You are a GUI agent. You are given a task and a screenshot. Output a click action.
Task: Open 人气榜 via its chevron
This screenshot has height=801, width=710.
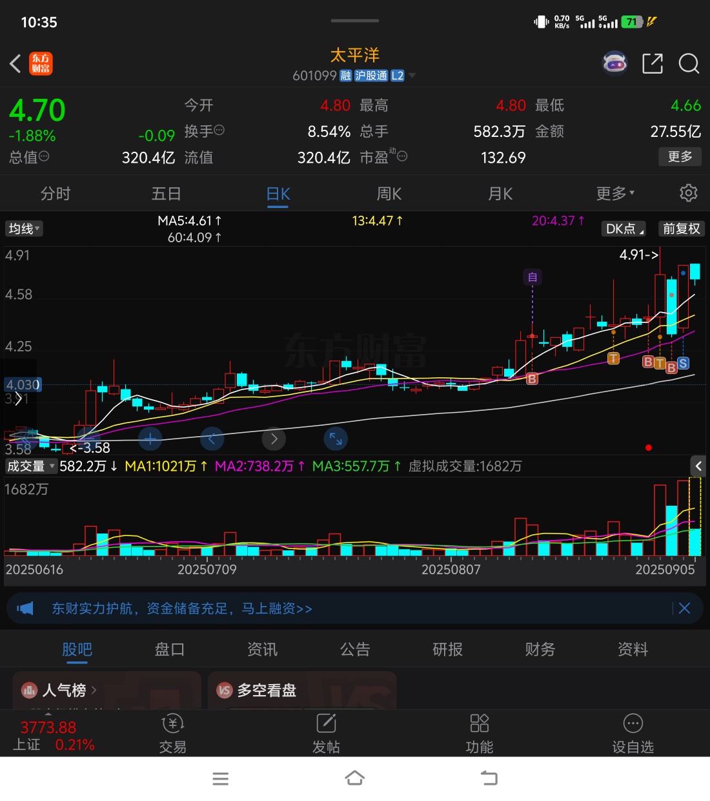pos(94,691)
